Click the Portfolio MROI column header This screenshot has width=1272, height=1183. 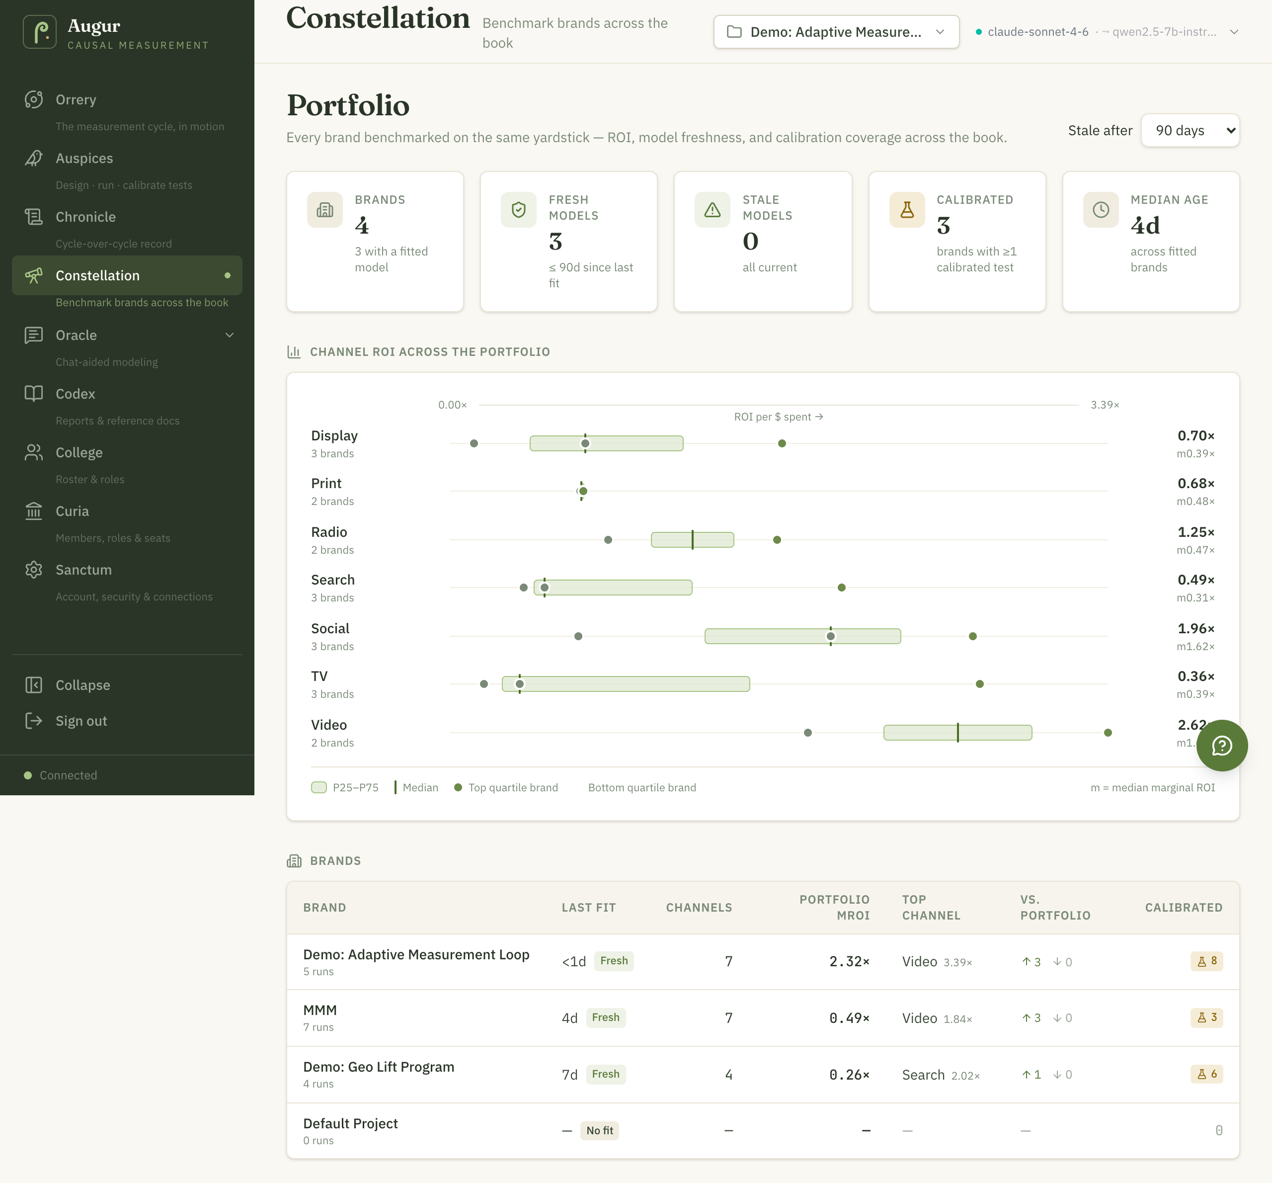(x=834, y=907)
